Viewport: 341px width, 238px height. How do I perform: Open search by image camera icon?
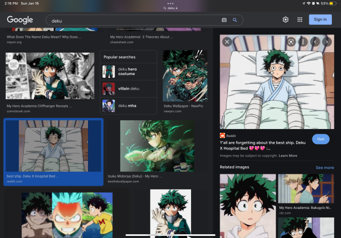pyautogui.click(x=224, y=20)
